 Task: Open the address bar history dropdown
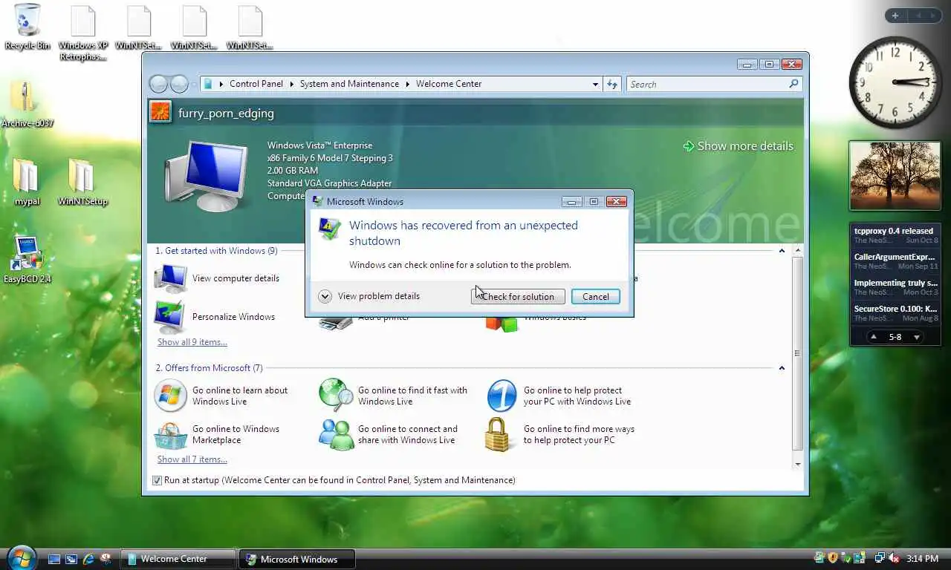click(x=595, y=84)
